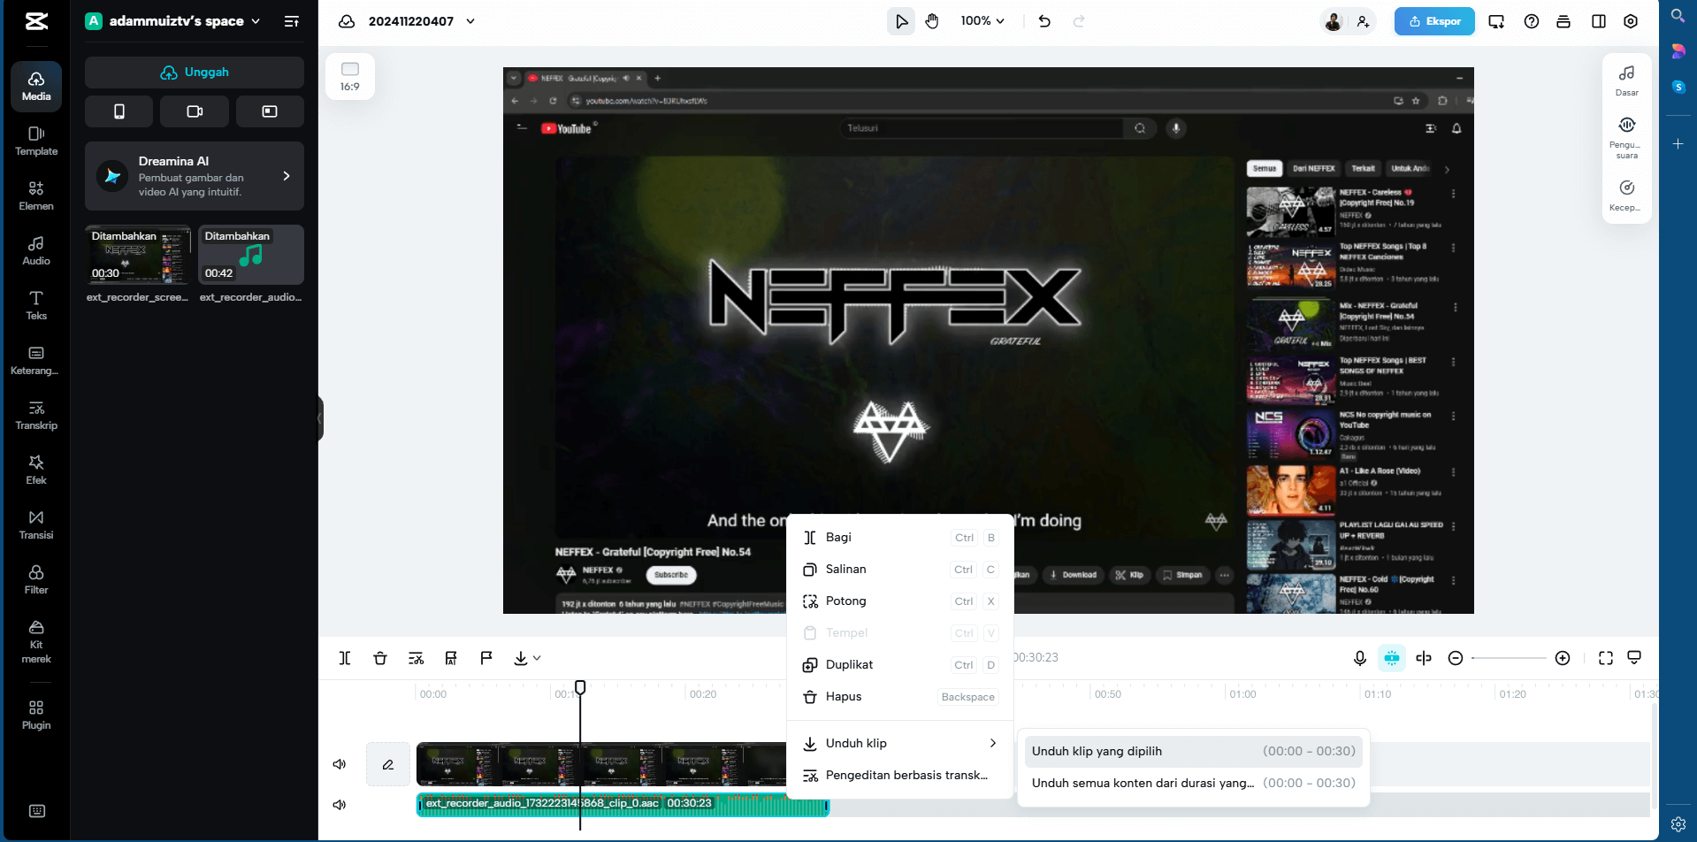Open the Dasar audio settings button

pos(1627,80)
